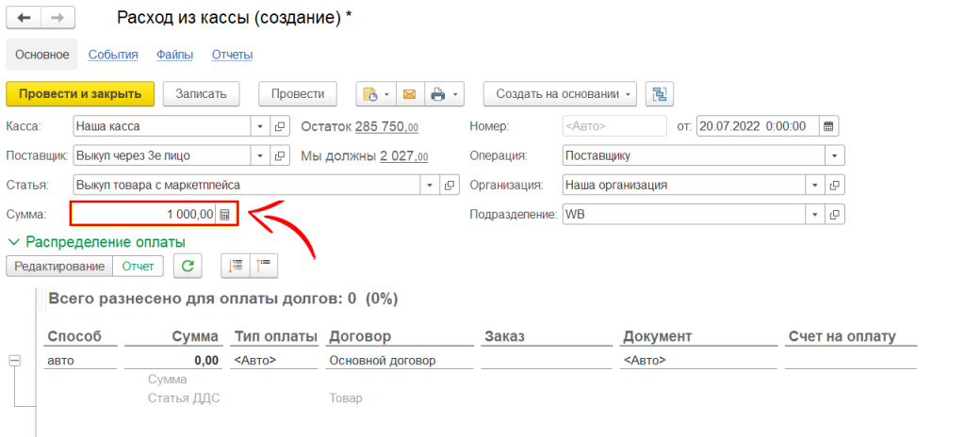Collapse the Распределение оплаты section
Viewport: 965px width, 437px height.
tap(14, 242)
